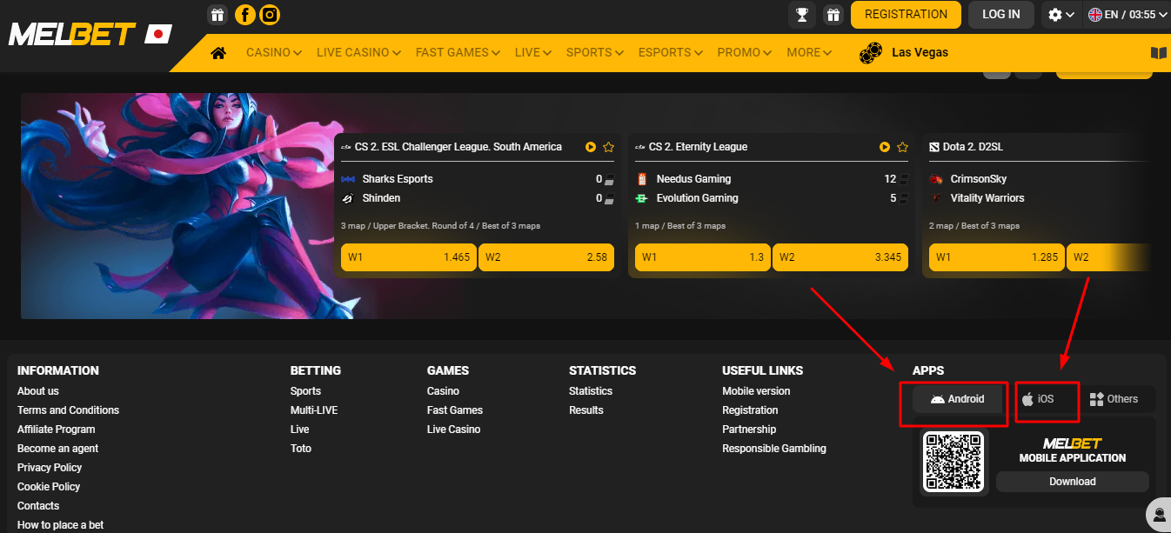
Task: Expand the Sports dropdown menu
Action: (x=594, y=53)
